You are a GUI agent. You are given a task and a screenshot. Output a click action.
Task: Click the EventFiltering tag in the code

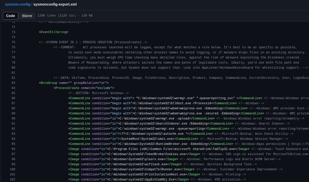click(54, 32)
